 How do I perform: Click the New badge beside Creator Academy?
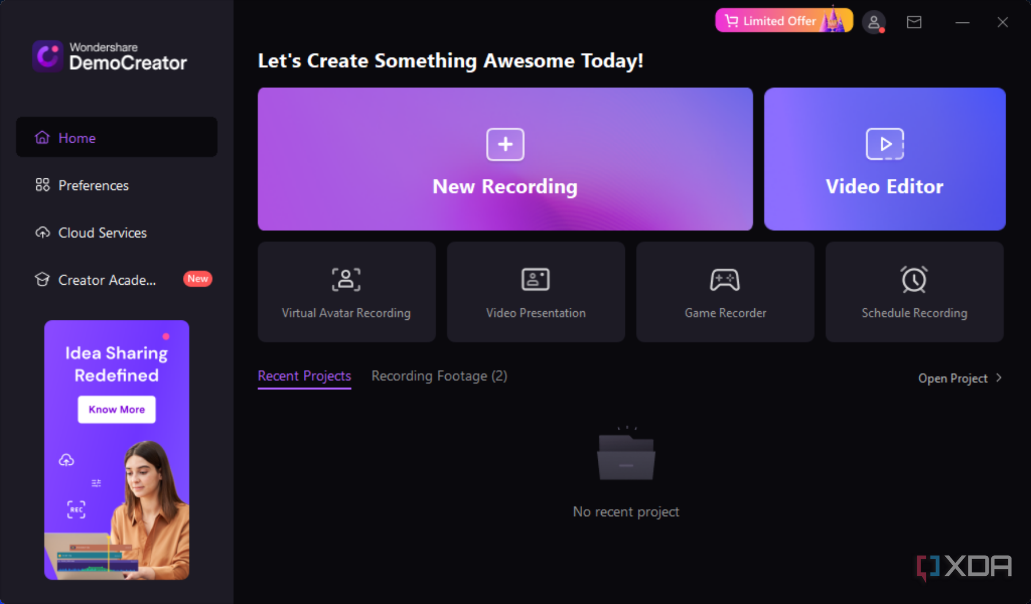(x=197, y=279)
